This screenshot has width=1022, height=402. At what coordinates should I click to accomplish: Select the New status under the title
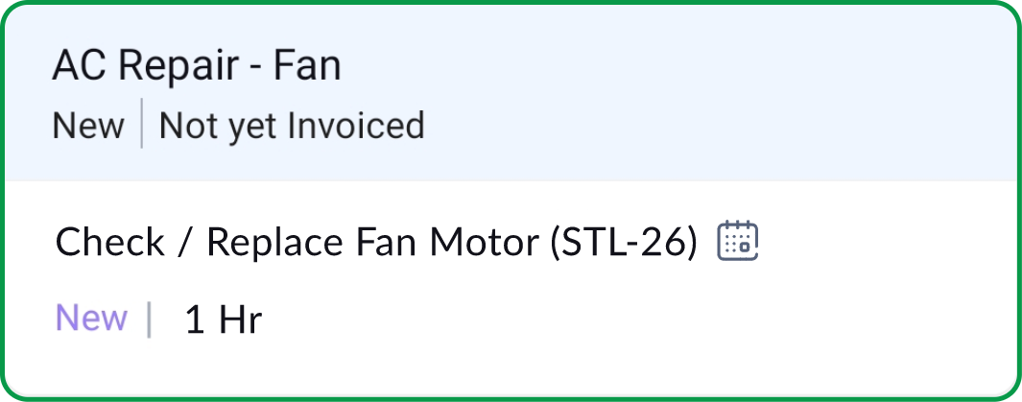[87, 126]
